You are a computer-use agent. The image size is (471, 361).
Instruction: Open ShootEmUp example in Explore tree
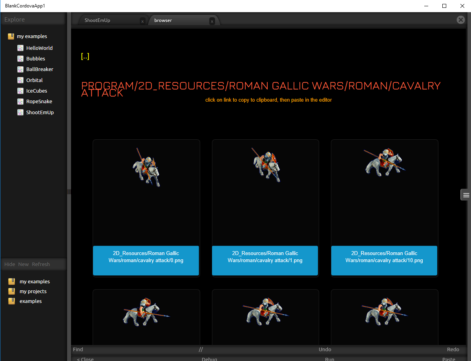[x=40, y=112]
